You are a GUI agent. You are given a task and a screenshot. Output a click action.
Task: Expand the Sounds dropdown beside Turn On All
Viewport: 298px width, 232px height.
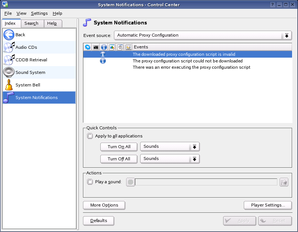170,147
